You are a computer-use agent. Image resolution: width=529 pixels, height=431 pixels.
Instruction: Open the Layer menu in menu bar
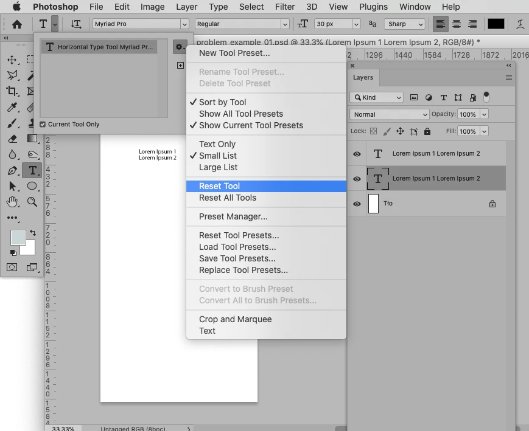tap(186, 7)
